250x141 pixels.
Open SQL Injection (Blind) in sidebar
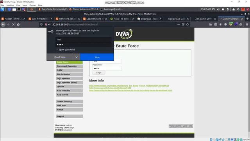coord(70,83)
